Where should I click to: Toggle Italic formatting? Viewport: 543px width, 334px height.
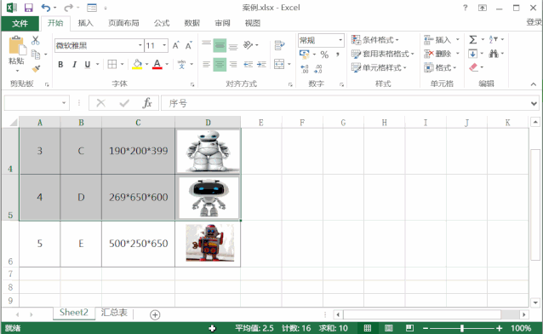coord(74,65)
